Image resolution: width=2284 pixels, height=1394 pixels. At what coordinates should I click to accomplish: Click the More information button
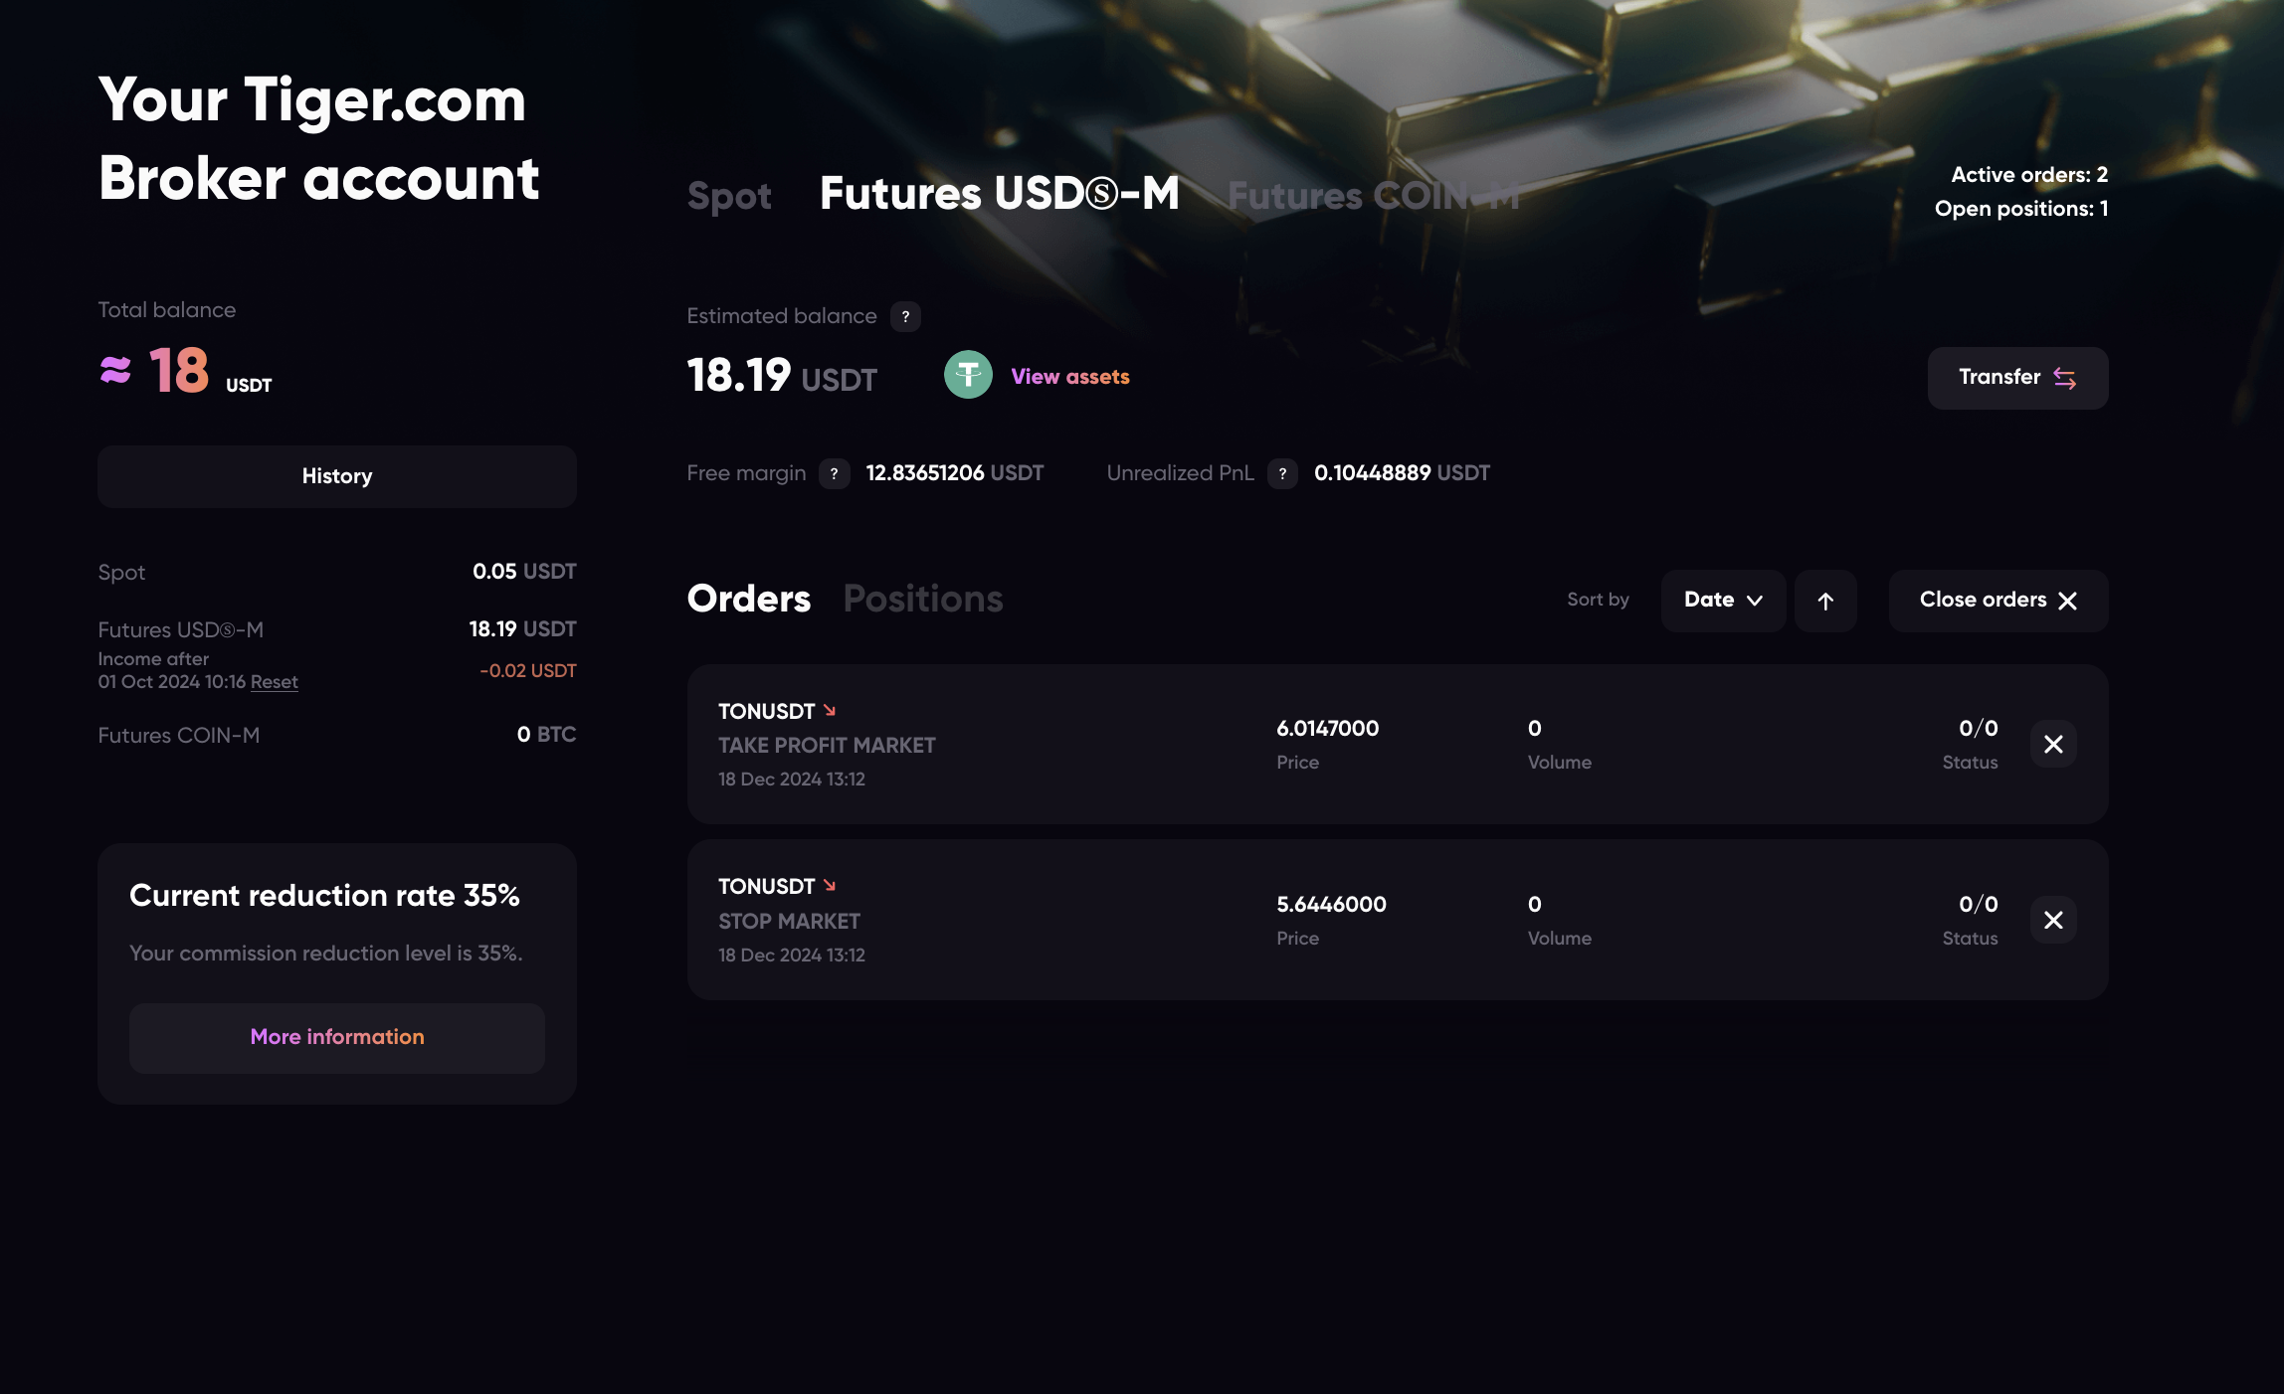coord(336,1037)
